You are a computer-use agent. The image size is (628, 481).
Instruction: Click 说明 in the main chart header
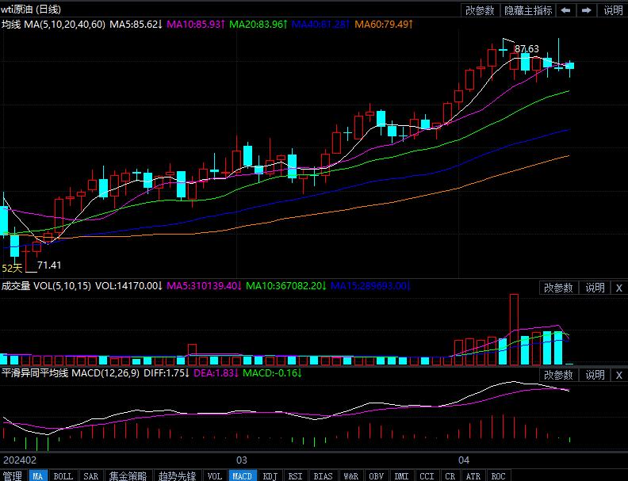(613, 10)
